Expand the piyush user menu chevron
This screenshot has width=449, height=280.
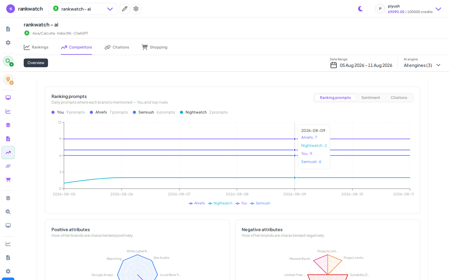(x=438, y=9)
